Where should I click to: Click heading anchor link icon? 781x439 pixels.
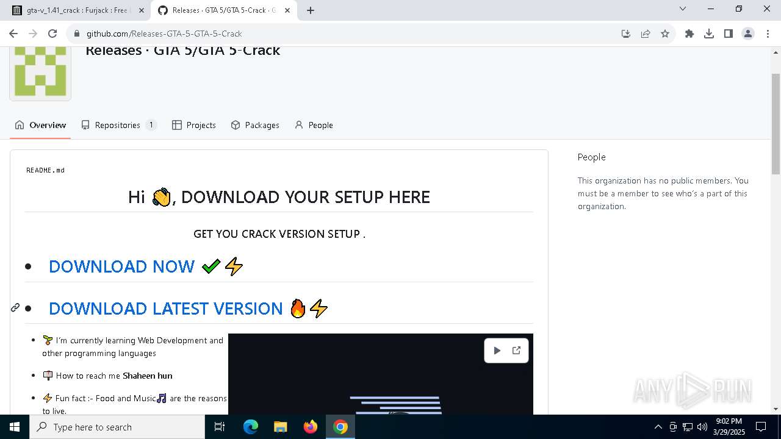click(15, 308)
